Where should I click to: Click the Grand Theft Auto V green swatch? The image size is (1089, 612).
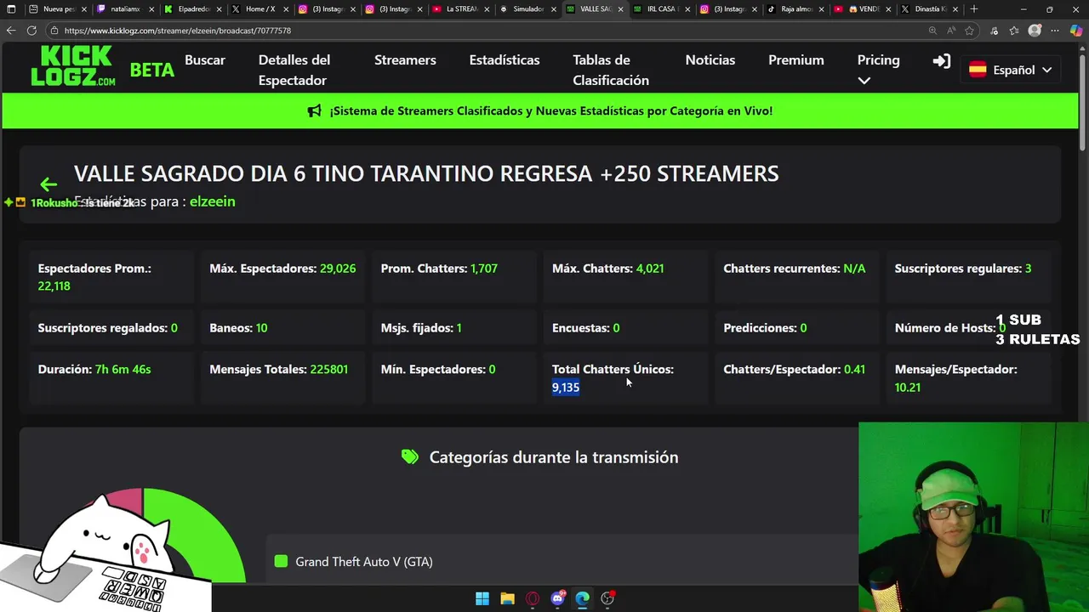coord(282,561)
